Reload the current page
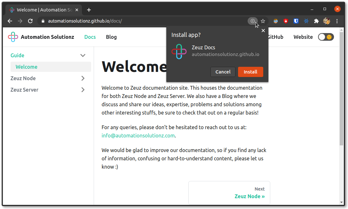This screenshot has height=209, width=348. tap(30, 21)
